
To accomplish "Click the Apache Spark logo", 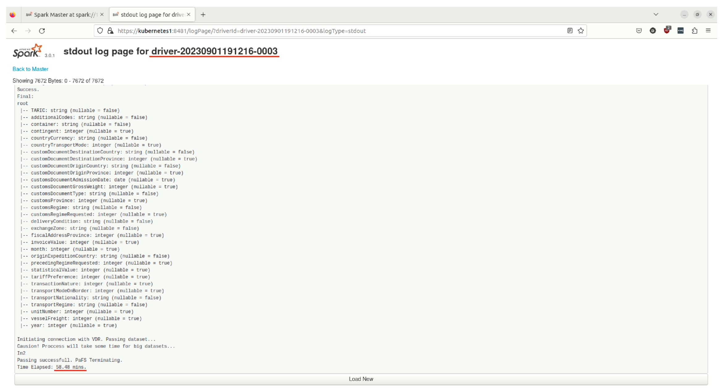I will click(28, 51).
